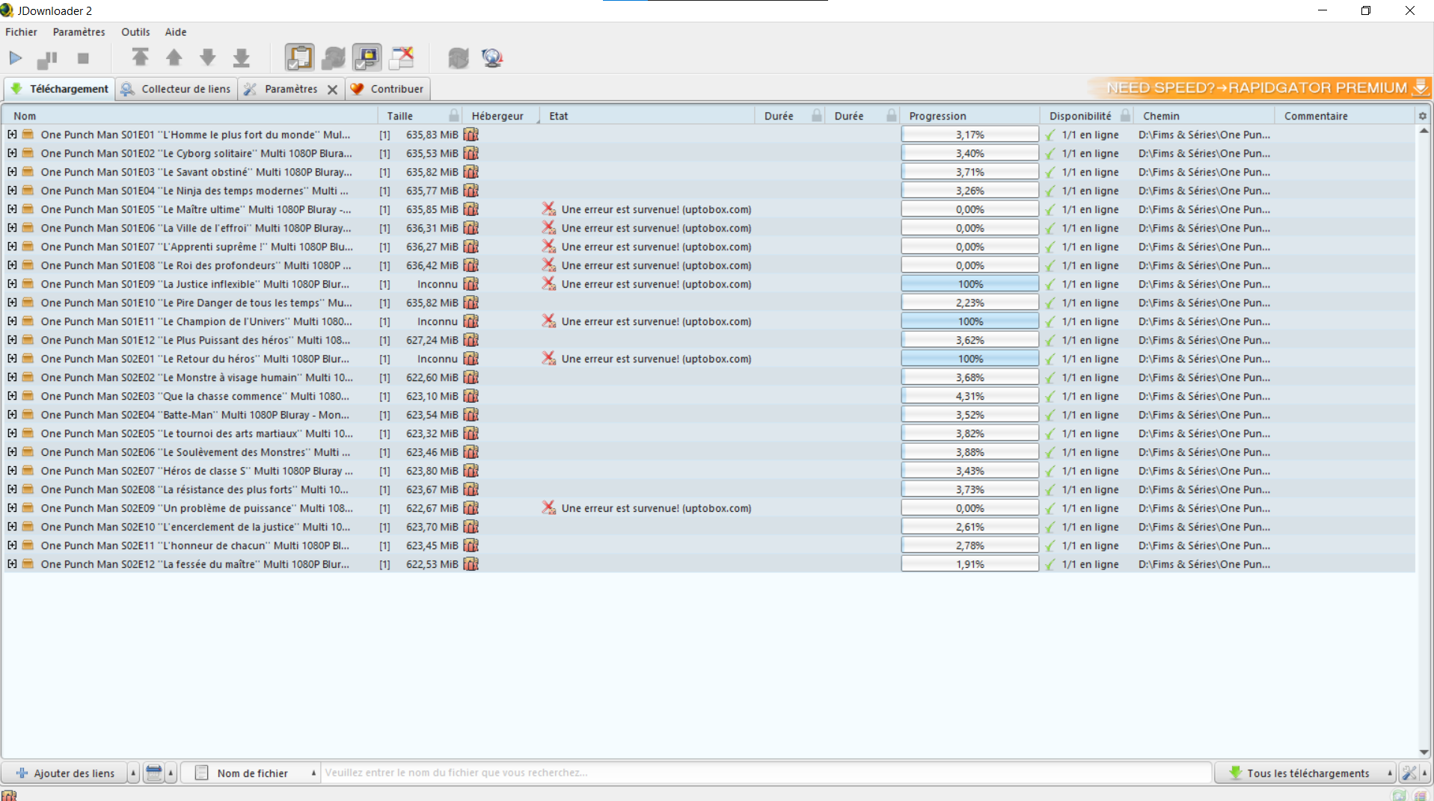Click the globe update check icon
Screen dimensions: 1434x801
point(492,58)
